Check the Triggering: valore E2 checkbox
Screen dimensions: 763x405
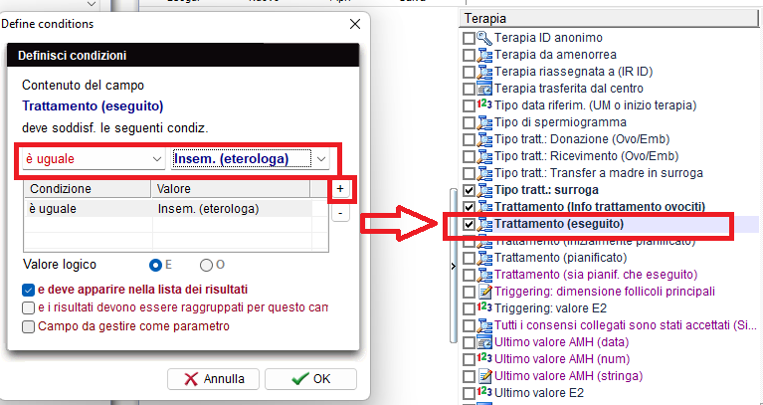pos(469,308)
